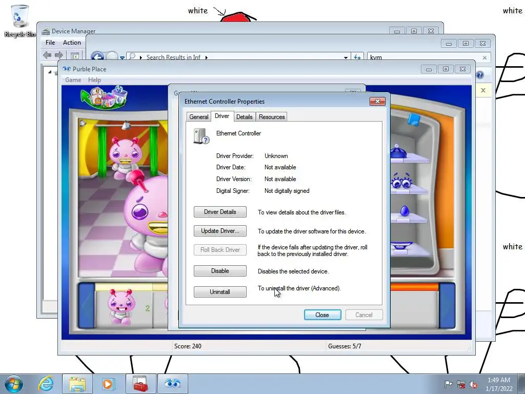Screen dimensions: 525x394
Task: Open the Windows Start button
Action: point(14,384)
